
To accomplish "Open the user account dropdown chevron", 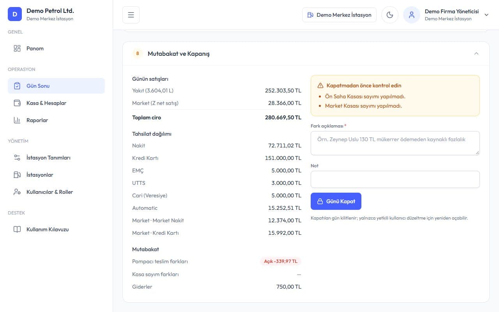I will pyautogui.click(x=487, y=15).
